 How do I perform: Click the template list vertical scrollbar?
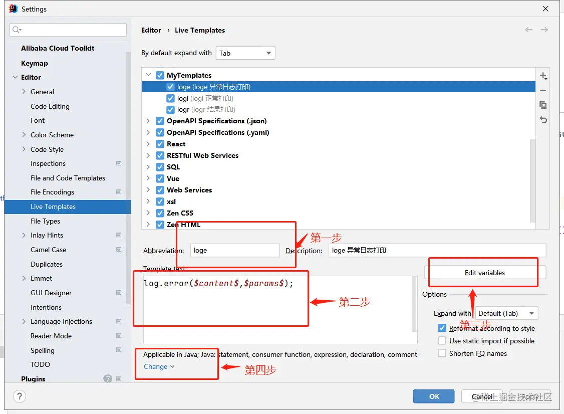[533, 180]
